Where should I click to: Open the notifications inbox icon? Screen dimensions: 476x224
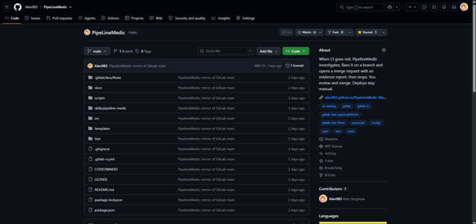click(x=454, y=7)
